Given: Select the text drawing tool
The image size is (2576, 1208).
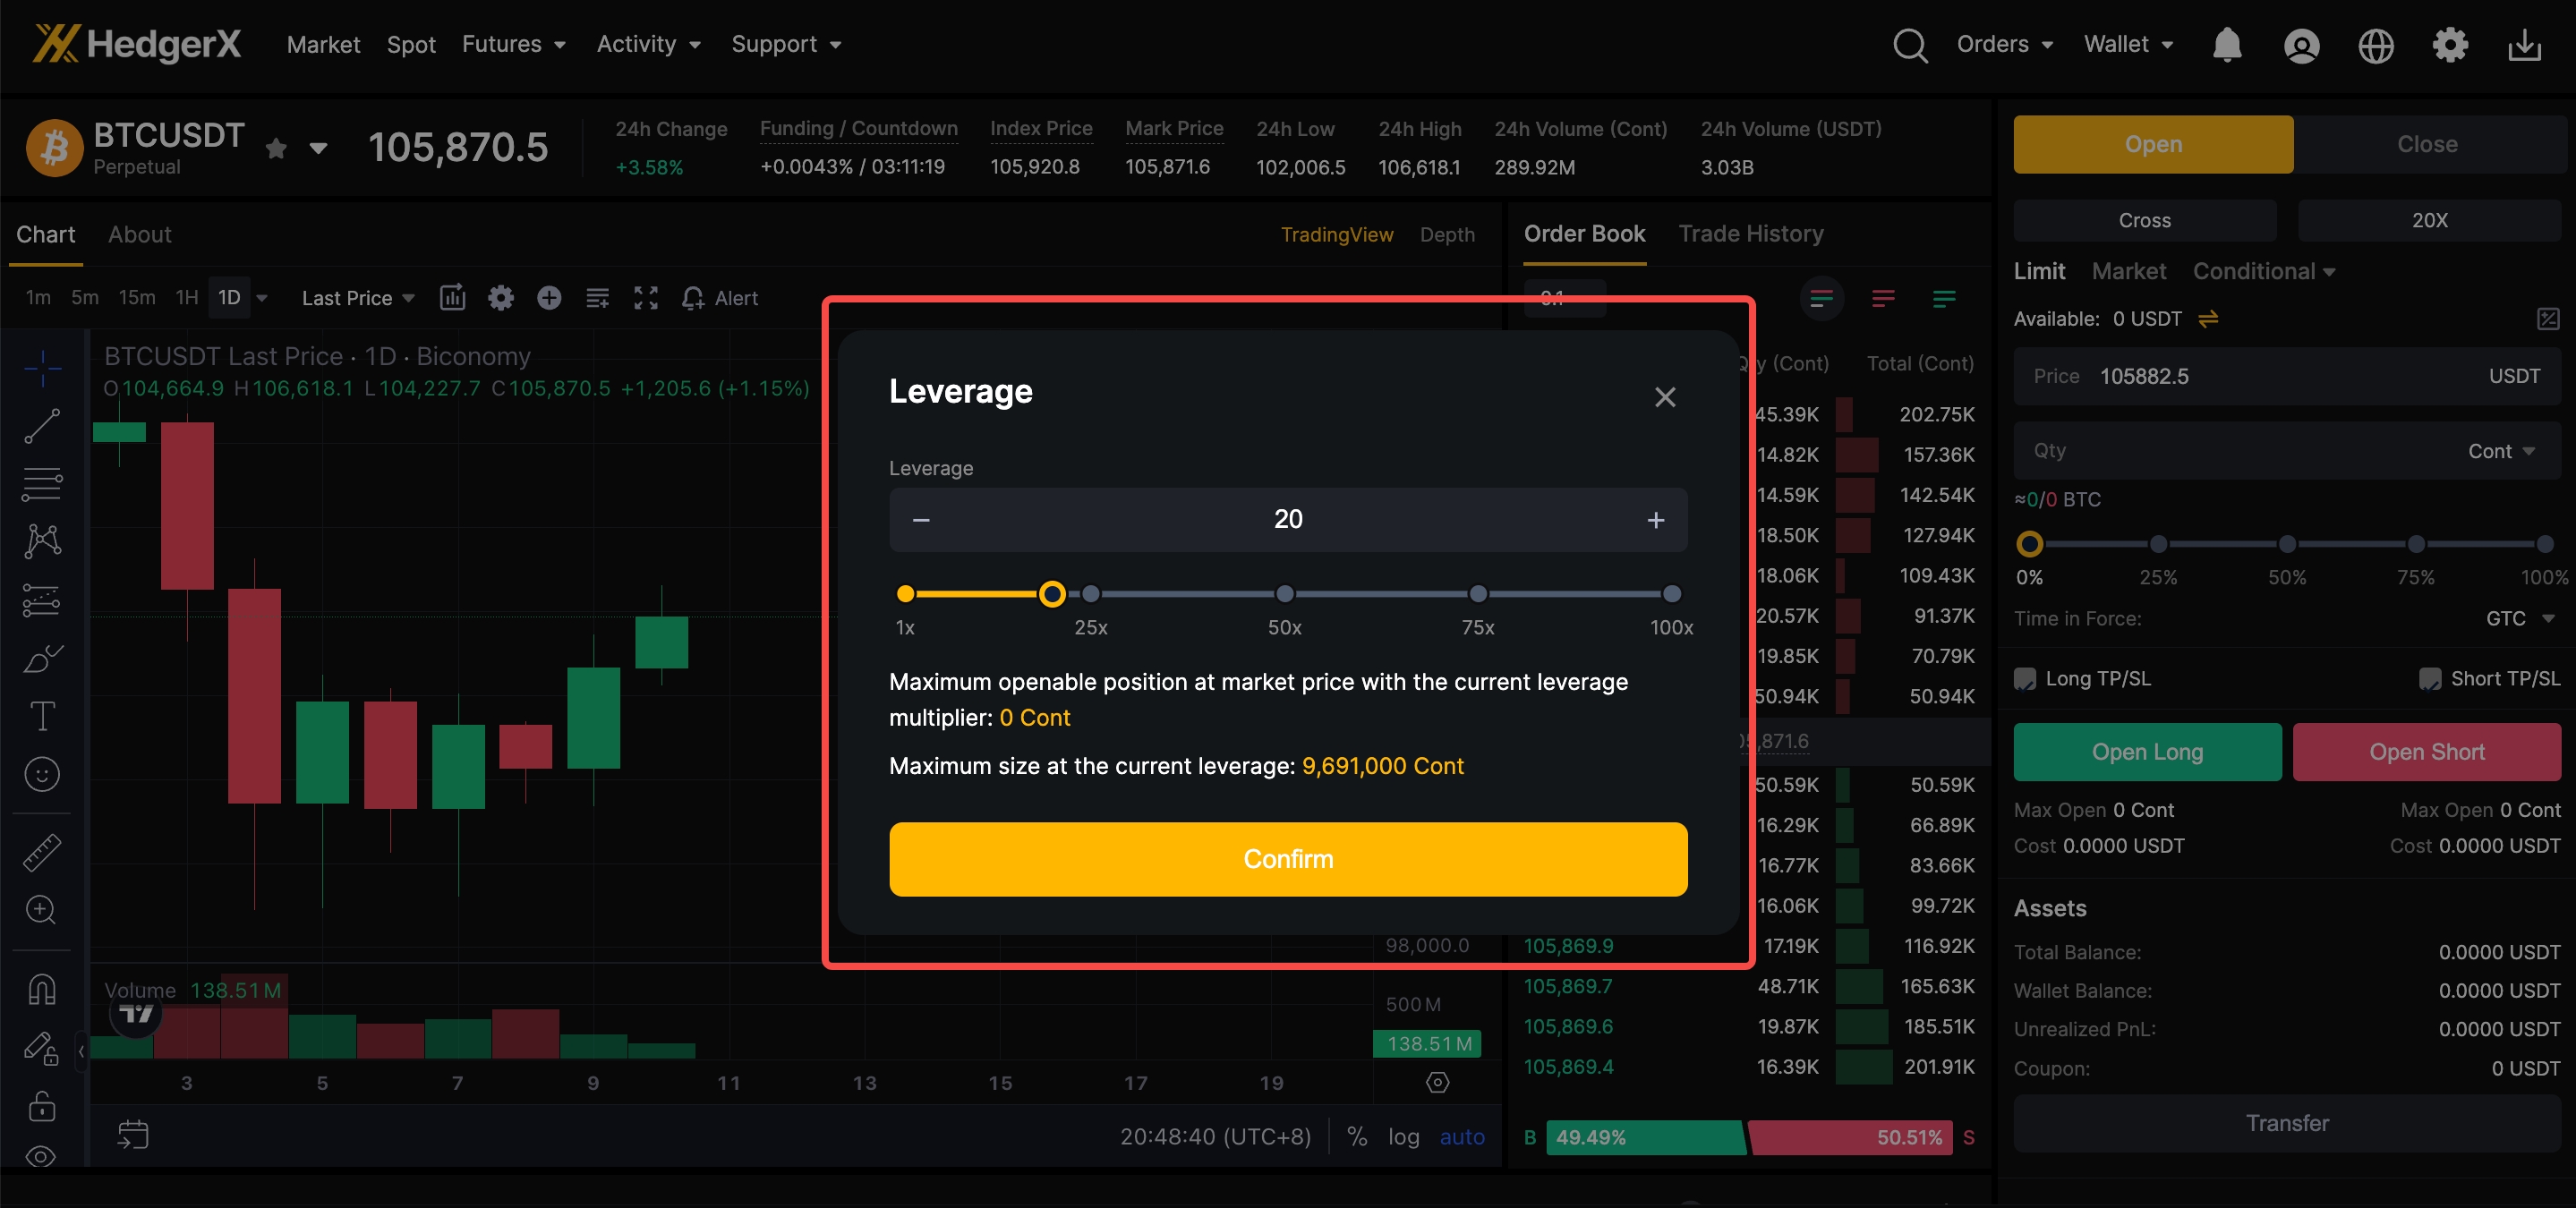Looking at the screenshot, I should pyautogui.click(x=42, y=716).
